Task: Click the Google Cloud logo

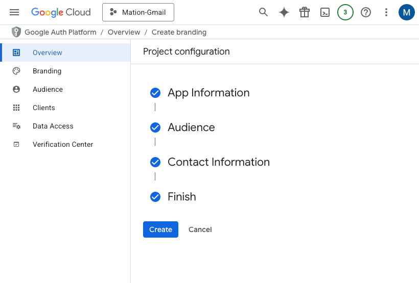Action: [x=61, y=12]
